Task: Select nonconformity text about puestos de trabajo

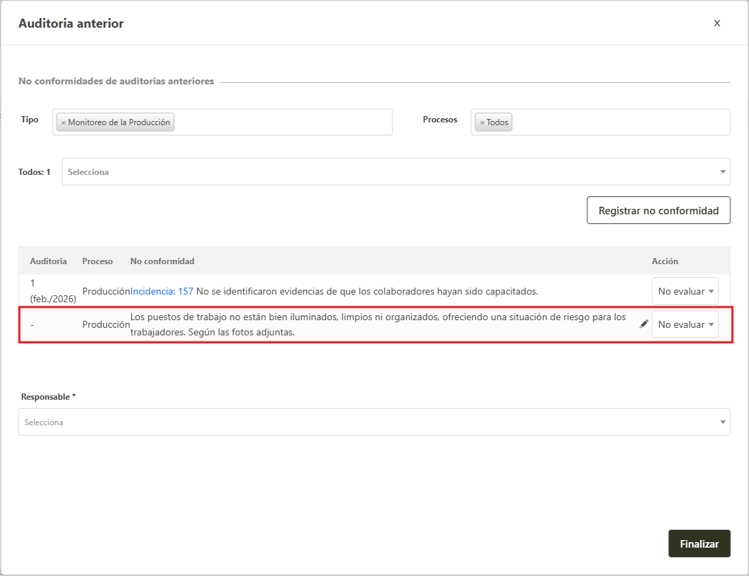Action: tap(378, 324)
